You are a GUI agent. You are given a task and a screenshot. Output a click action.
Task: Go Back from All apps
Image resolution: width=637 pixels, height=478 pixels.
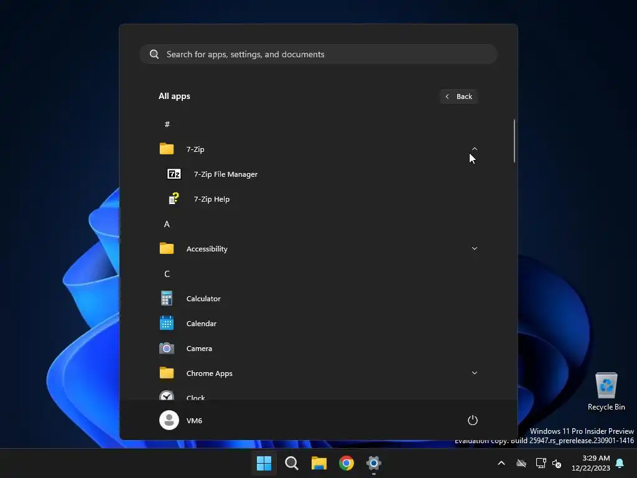[458, 96]
